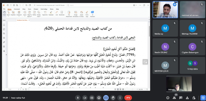Toggle the microphone in meeting controls
Image resolution: width=206 pixels, height=101 pixels.
point(78,98)
